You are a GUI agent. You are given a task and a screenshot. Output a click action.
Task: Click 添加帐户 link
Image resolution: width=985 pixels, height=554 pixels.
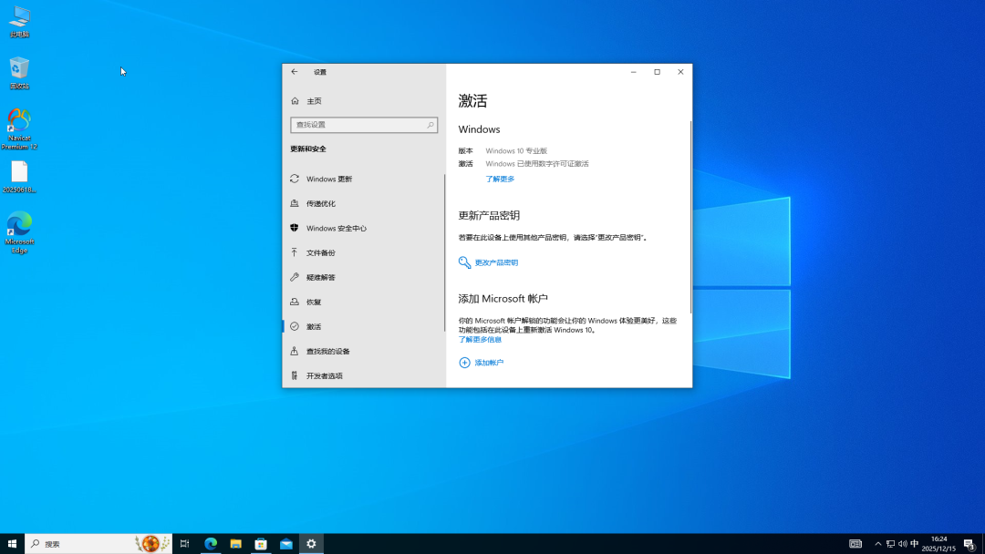click(x=489, y=363)
